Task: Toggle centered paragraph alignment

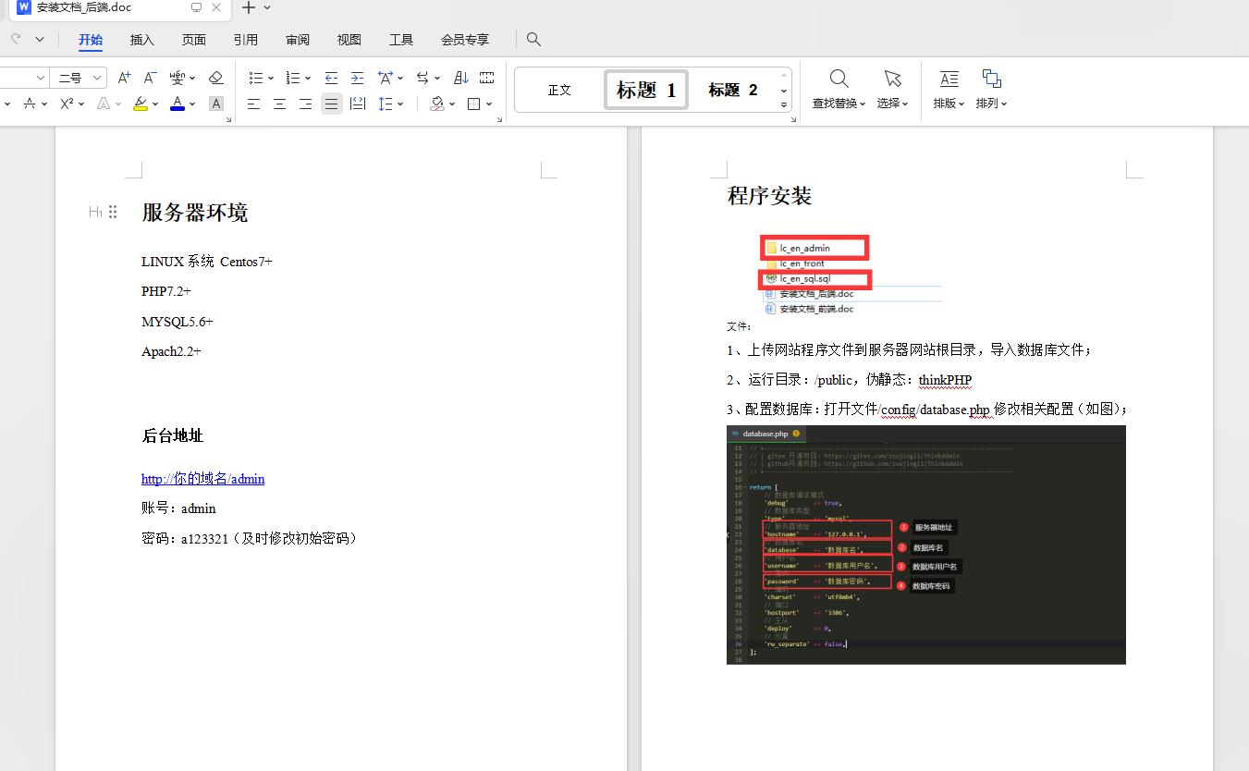Action: [278, 104]
